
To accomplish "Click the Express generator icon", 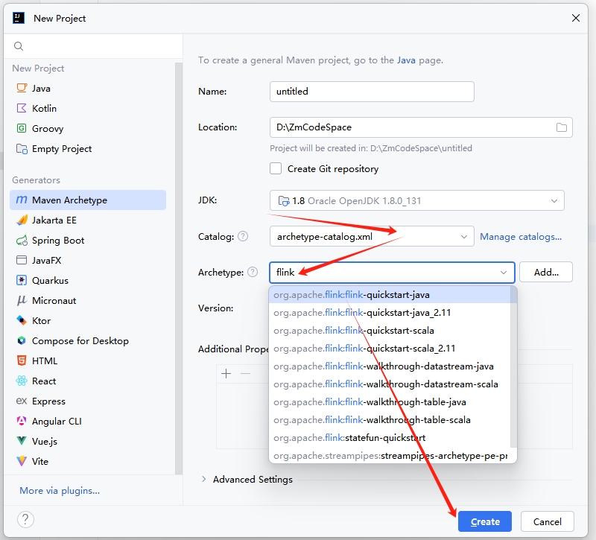I will (x=22, y=401).
